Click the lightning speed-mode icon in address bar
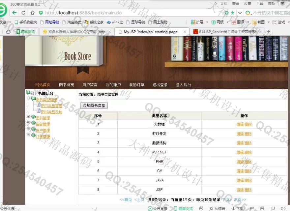The image size is (290, 211). click(232, 13)
